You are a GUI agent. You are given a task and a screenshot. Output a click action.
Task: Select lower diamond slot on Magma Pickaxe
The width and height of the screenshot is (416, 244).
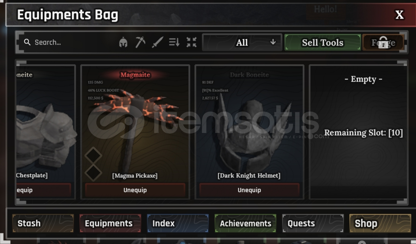(x=93, y=173)
